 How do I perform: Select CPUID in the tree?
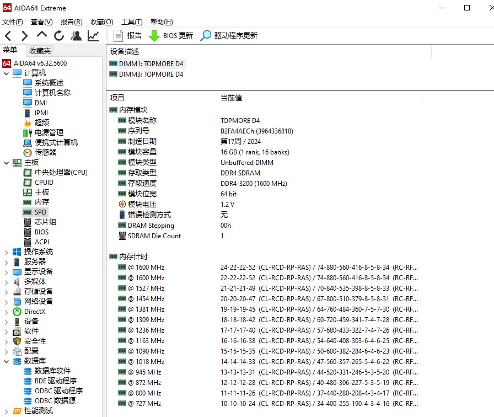pyautogui.click(x=44, y=183)
